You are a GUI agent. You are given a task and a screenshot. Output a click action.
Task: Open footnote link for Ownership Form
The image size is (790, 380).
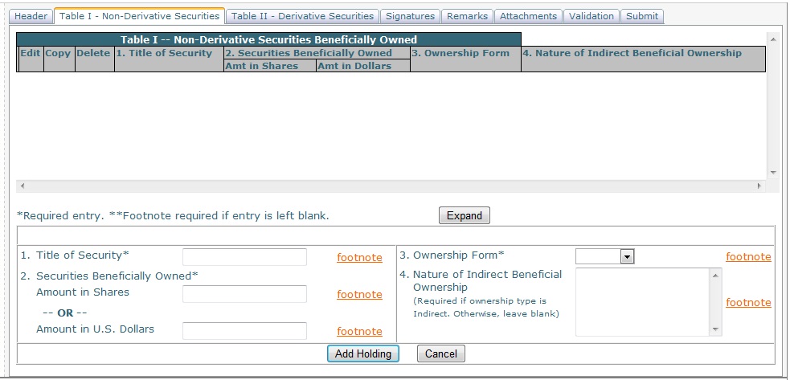point(748,257)
